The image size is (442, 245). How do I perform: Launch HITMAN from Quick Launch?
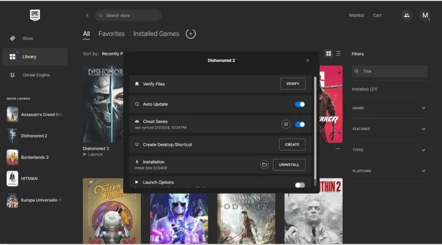click(x=22, y=179)
